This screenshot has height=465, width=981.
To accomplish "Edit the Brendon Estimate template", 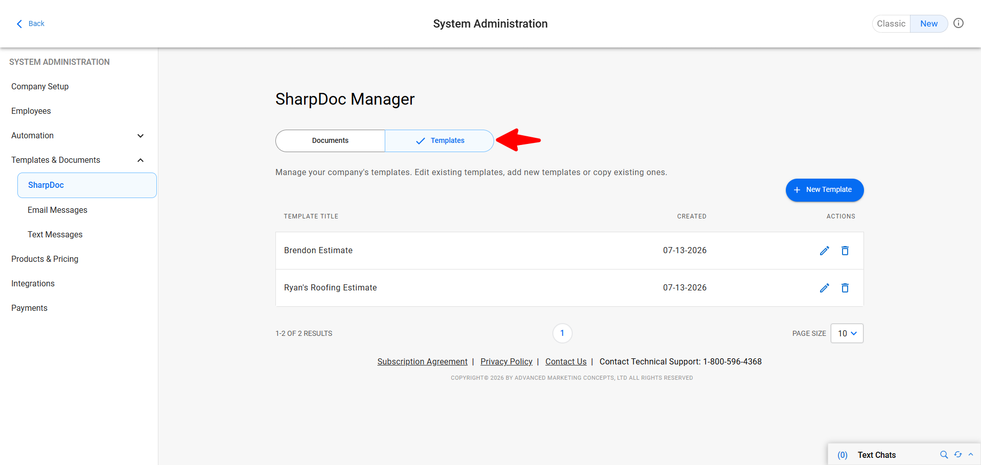I will 824,251.
